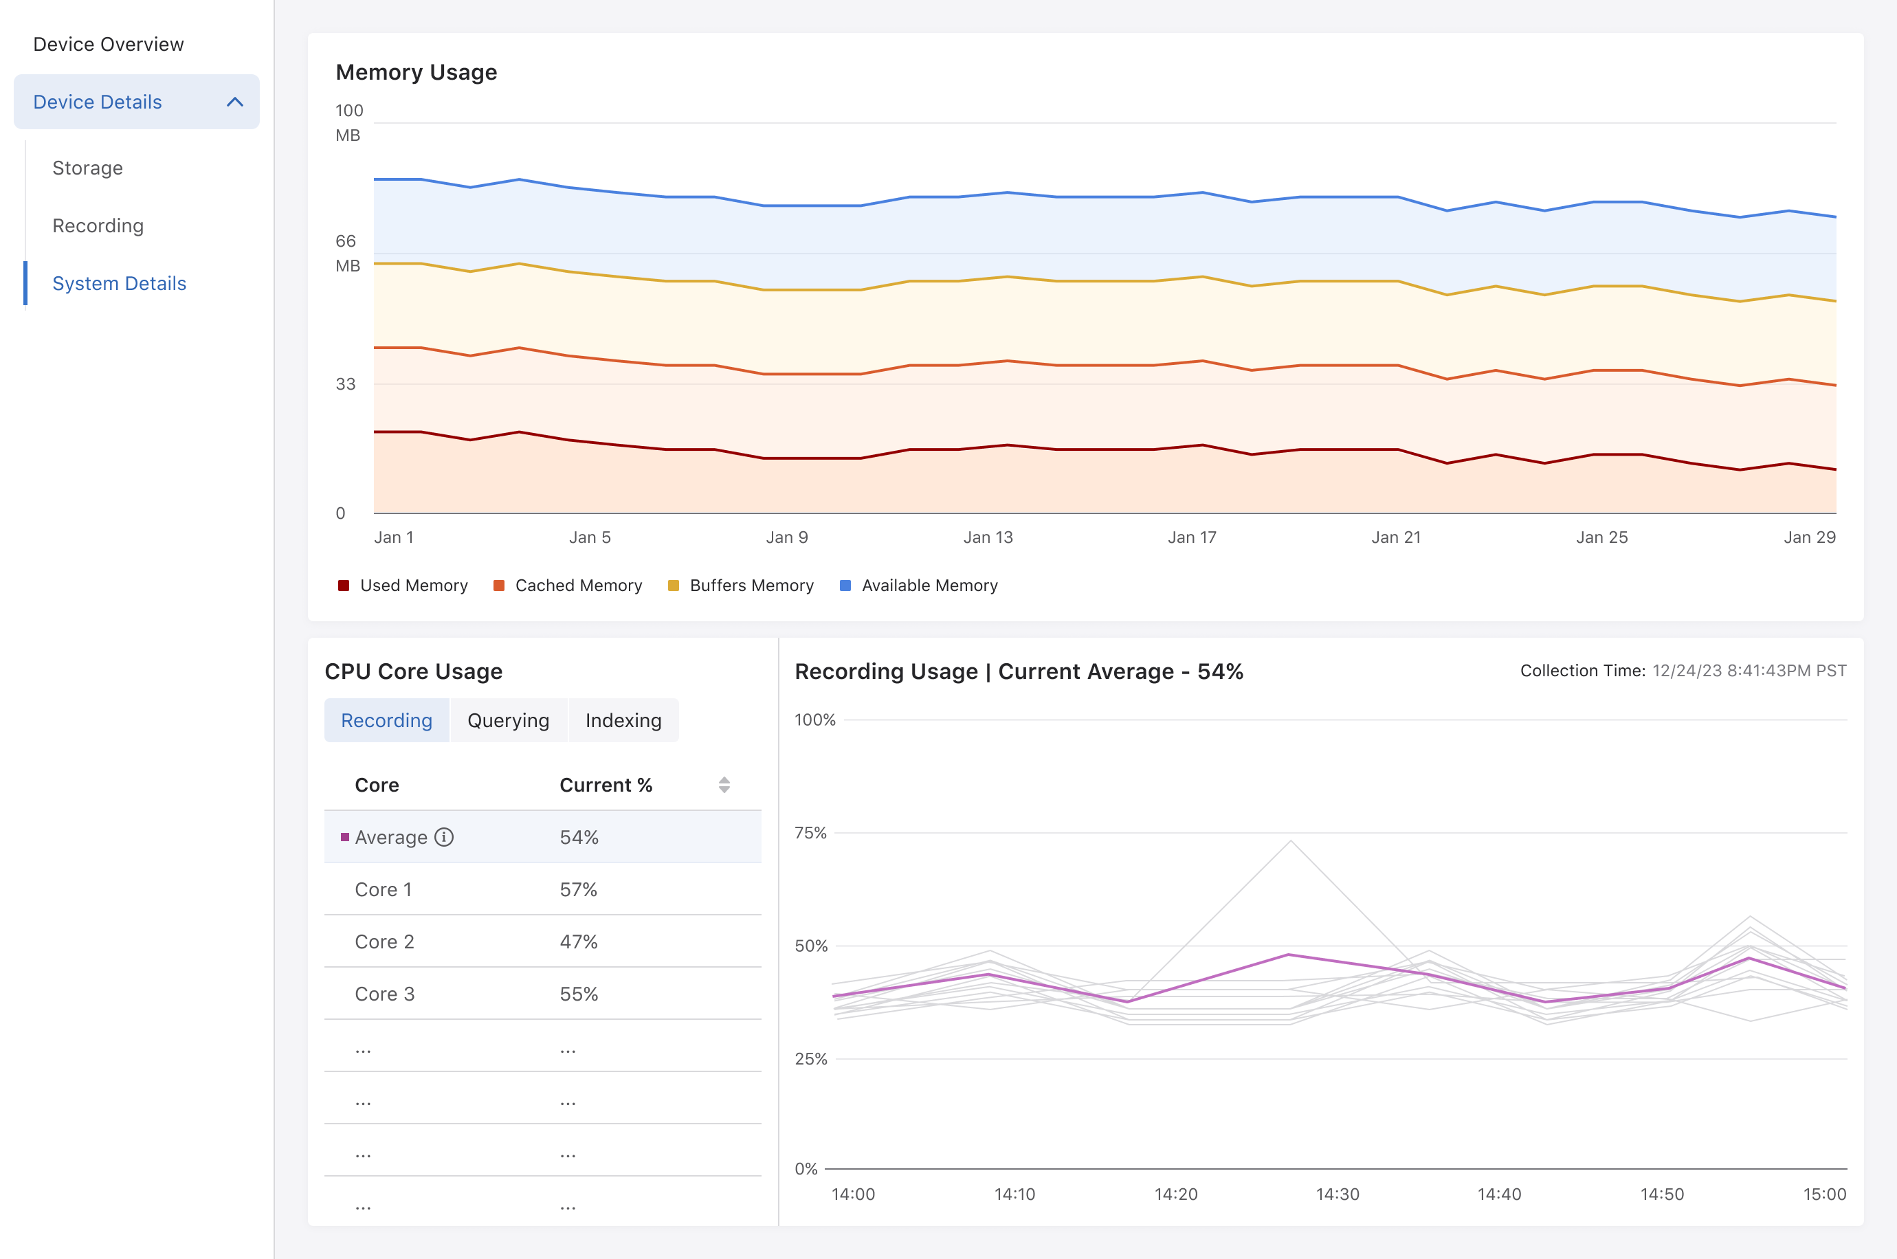Screen dimensions: 1897x1259
Task: Select the Core 1 row
Action: point(543,890)
